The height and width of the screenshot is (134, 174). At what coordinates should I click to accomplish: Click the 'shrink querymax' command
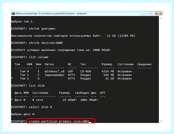coord(42,29)
